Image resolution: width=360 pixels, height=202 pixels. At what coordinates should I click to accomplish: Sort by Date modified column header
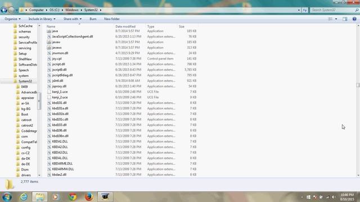(x=125, y=26)
